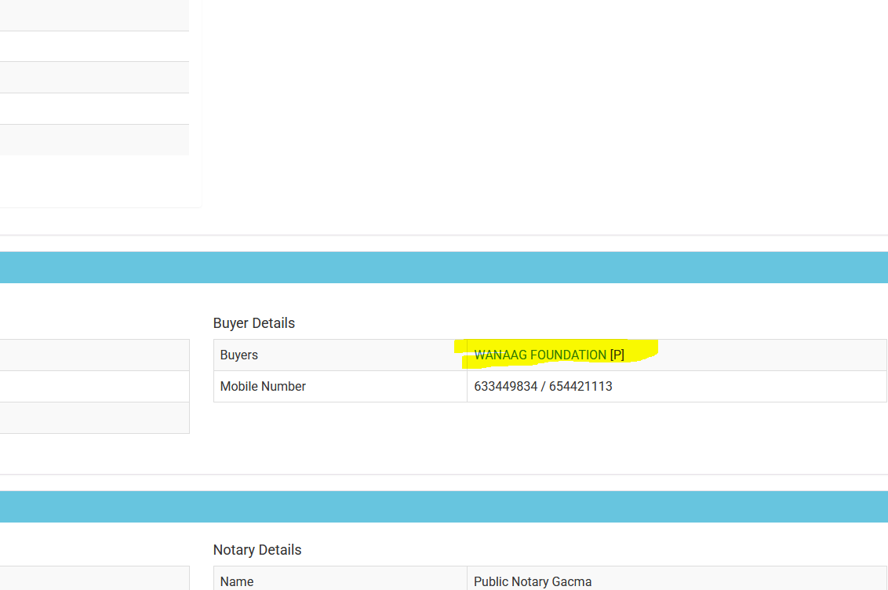The height and width of the screenshot is (590, 888).
Task: Click the Buyer Details heading
Action: click(253, 322)
